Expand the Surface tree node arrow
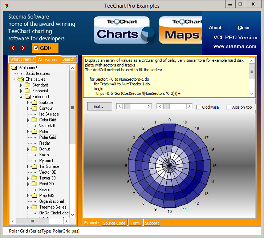 pos(28,102)
